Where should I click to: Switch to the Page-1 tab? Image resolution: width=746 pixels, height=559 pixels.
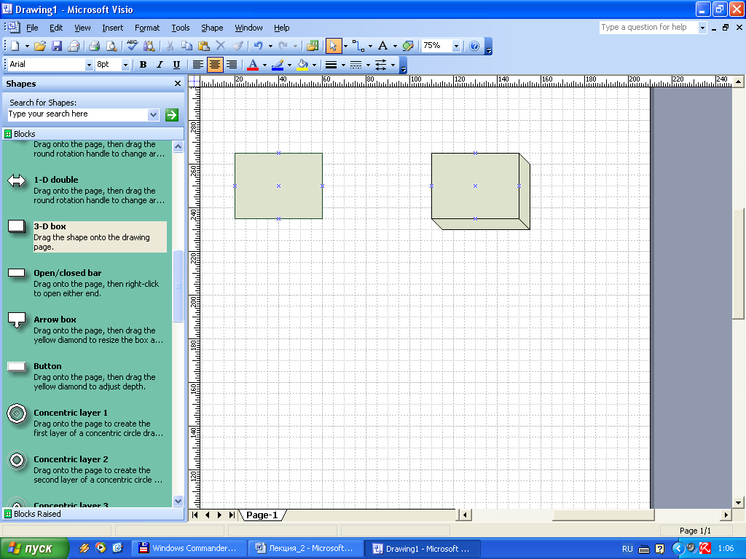262,515
